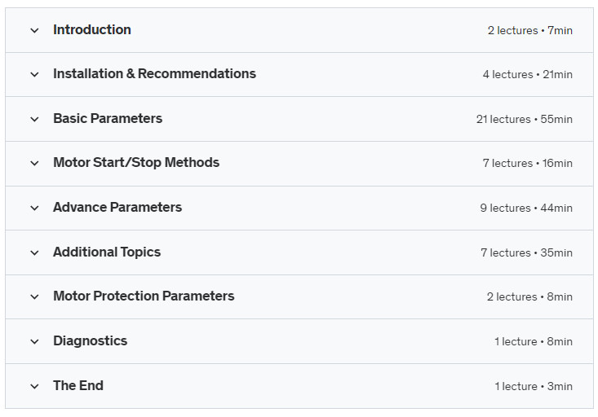The image size is (598, 417).
Task: Select the Basic Parameters heading
Action: click(x=108, y=118)
